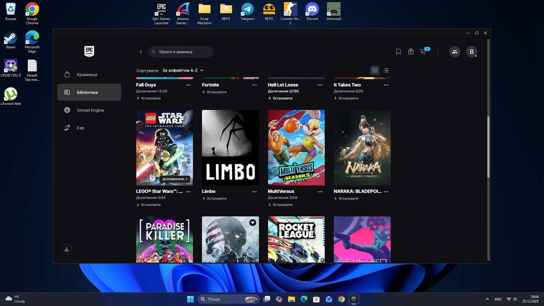Select the Бібліотека library tab
The width and height of the screenshot is (544, 306).
point(89,92)
